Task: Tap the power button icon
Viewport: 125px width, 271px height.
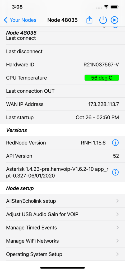Action: click(x=103, y=20)
